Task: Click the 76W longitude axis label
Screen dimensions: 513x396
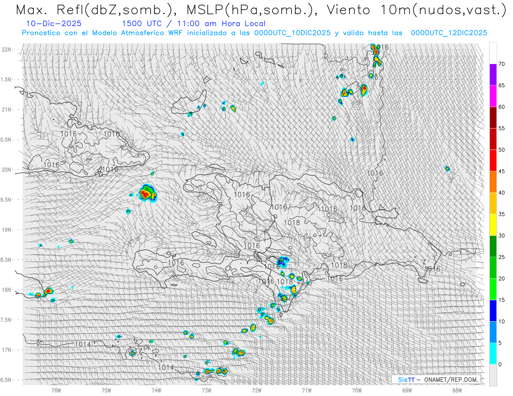Action: pos(56,390)
